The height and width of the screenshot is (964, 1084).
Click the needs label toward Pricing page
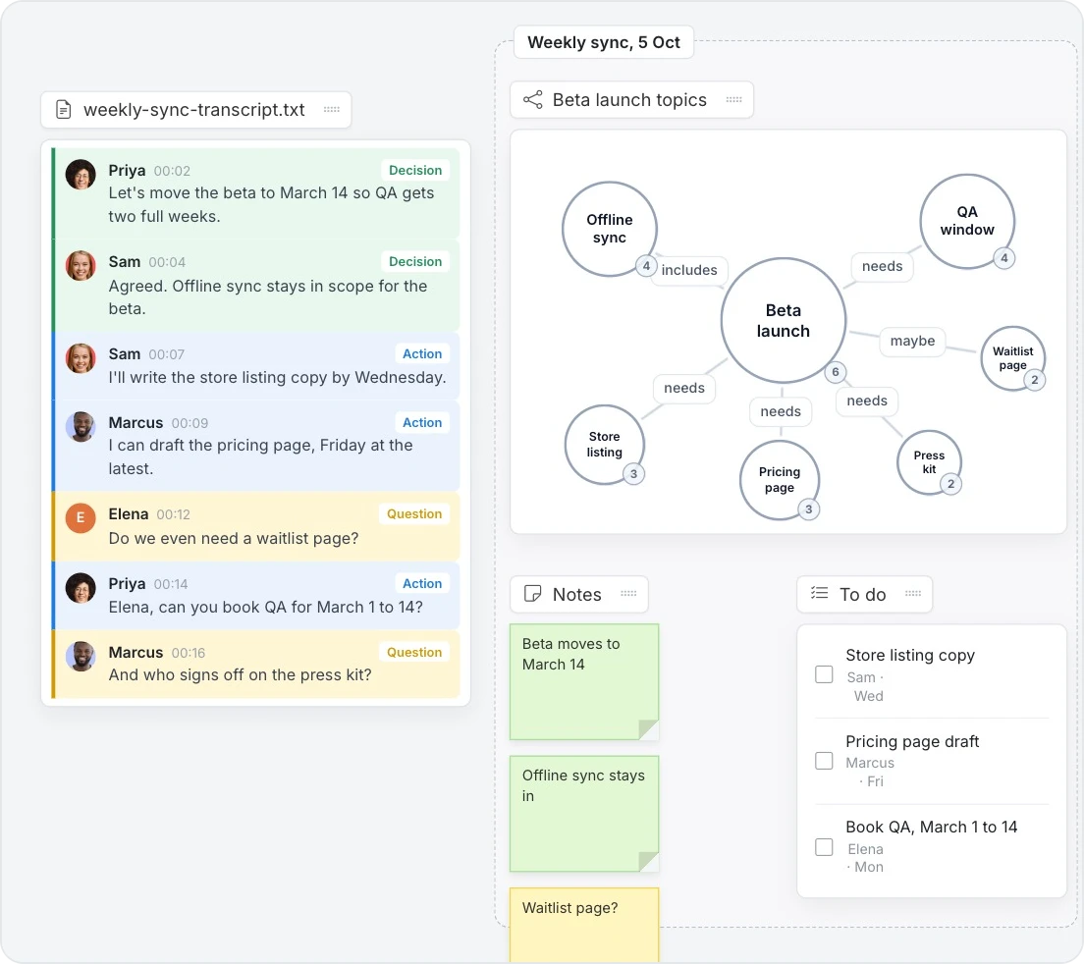coord(781,411)
